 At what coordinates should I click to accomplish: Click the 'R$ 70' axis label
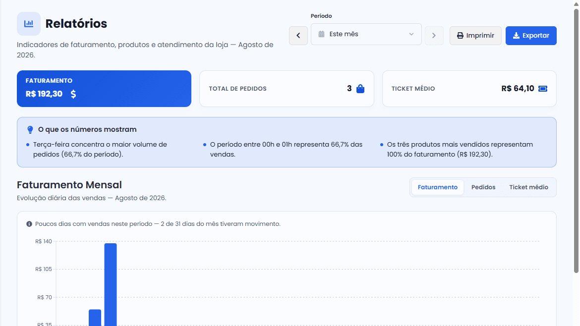45,297
